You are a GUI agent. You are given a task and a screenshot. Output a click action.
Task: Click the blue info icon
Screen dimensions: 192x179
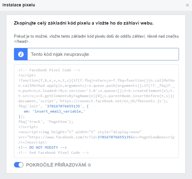pyautogui.click(x=21, y=54)
